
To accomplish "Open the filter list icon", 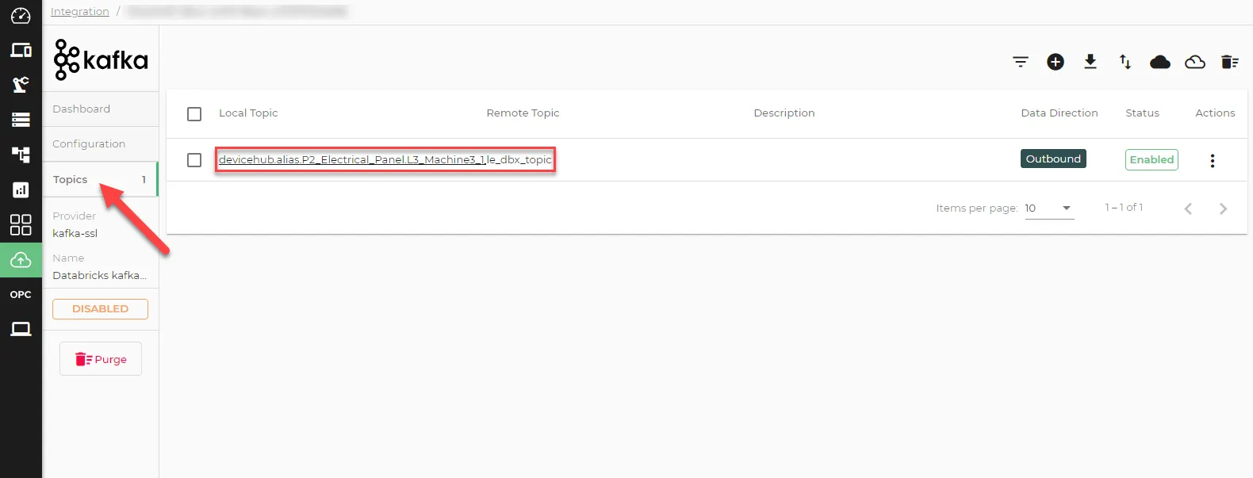I will (x=1021, y=62).
